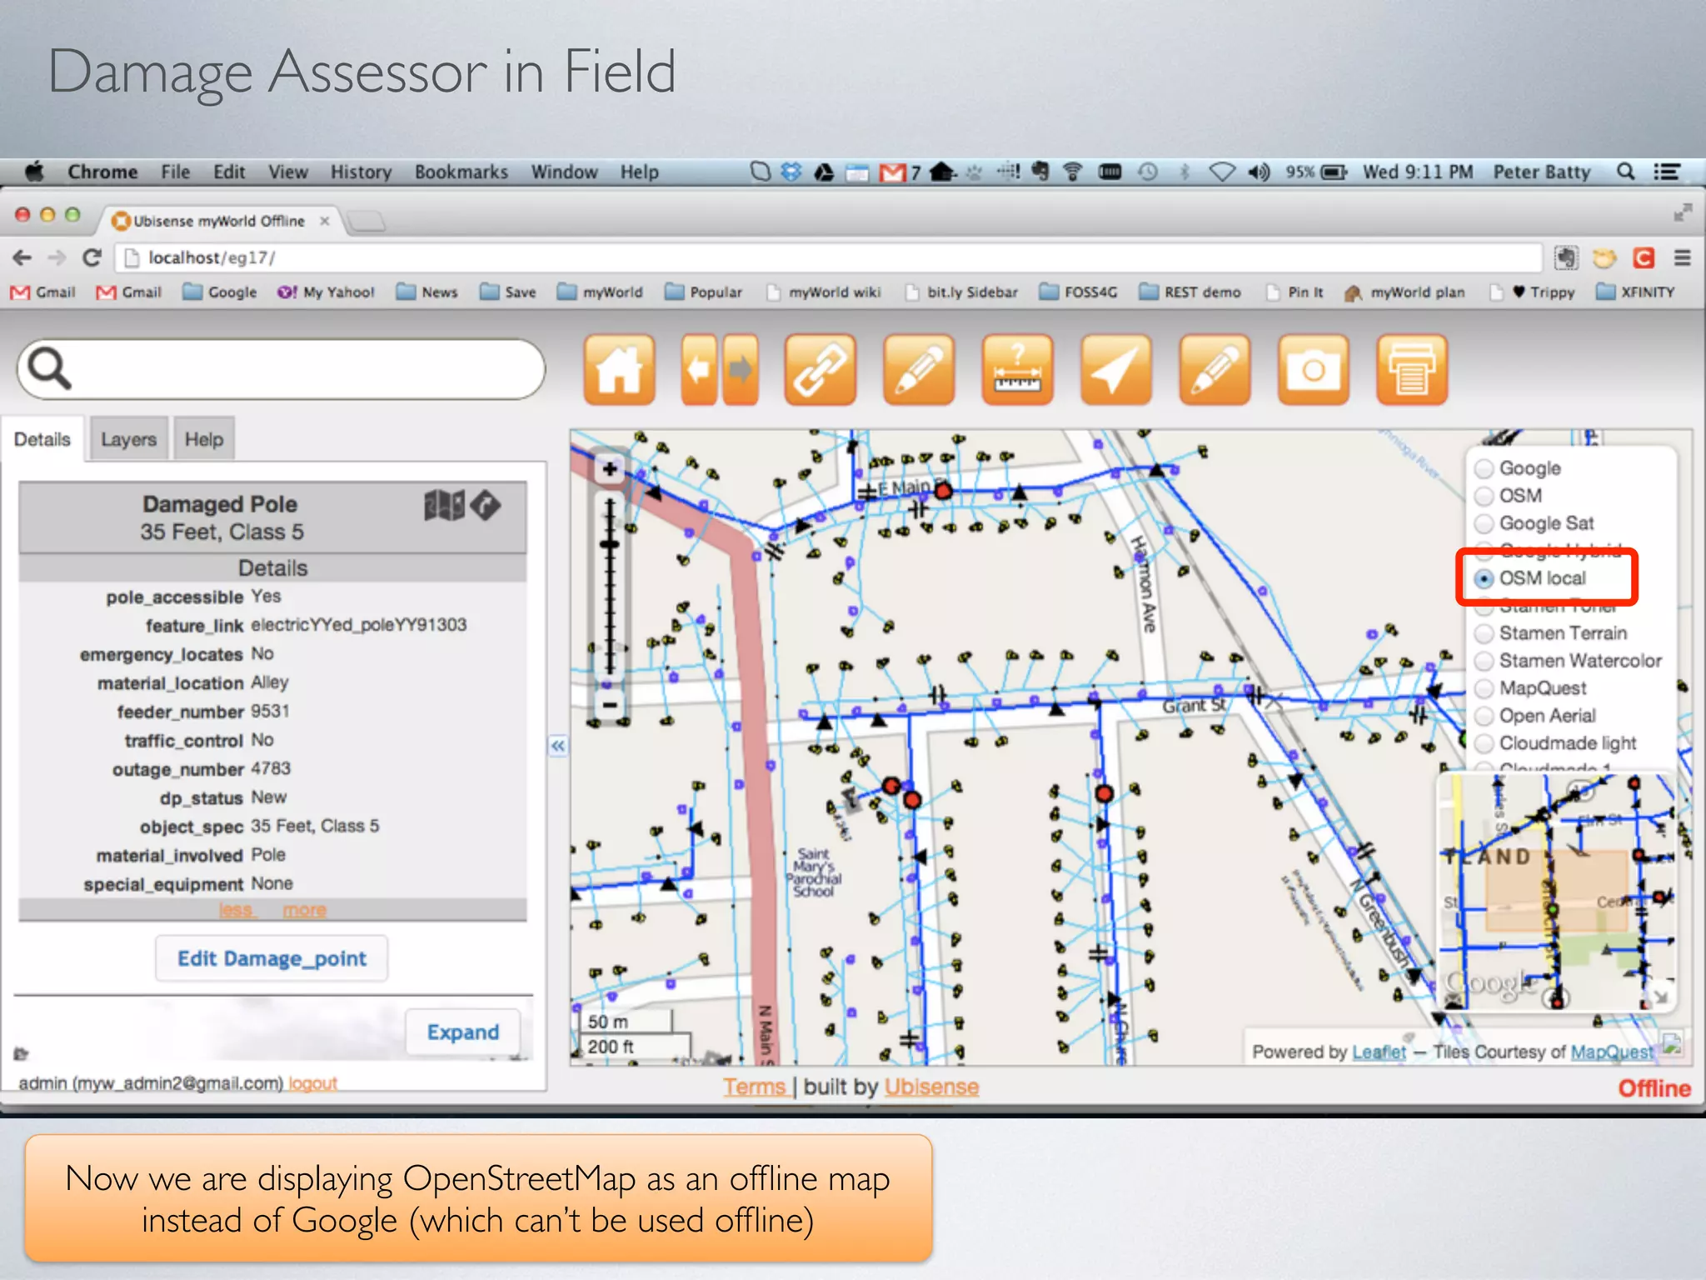Viewport: 1706px width, 1280px height.
Task: Open the History menu
Action: point(361,172)
